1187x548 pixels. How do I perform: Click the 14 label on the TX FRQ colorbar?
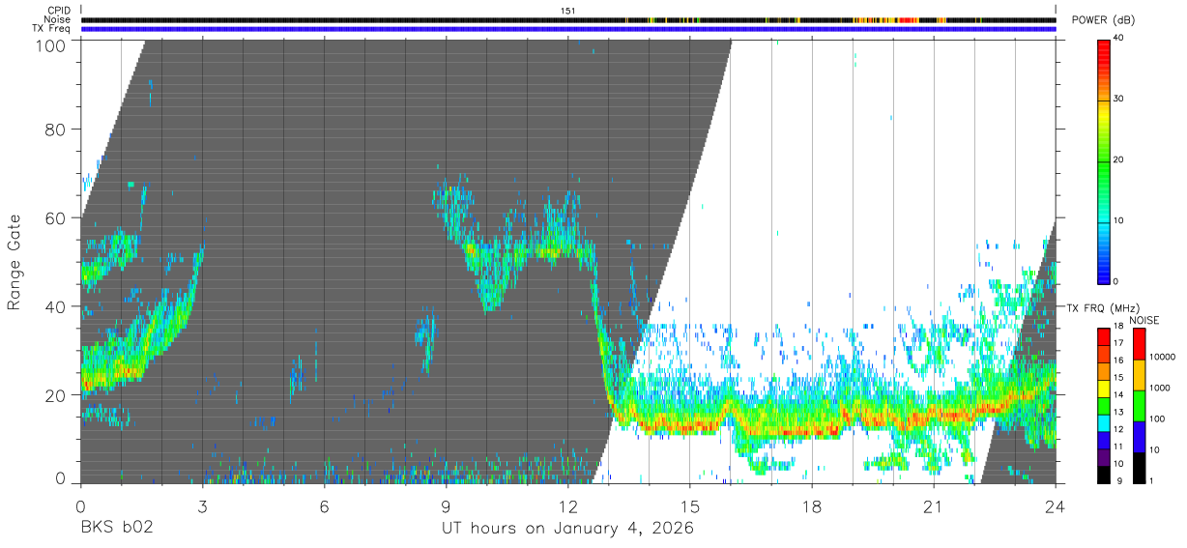click(x=1119, y=394)
